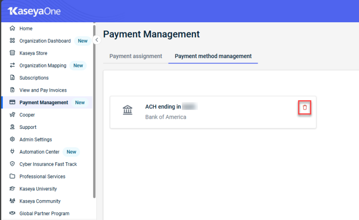This screenshot has width=359, height=220.
Task: Click New badge beside Payment Management
Action: point(80,102)
